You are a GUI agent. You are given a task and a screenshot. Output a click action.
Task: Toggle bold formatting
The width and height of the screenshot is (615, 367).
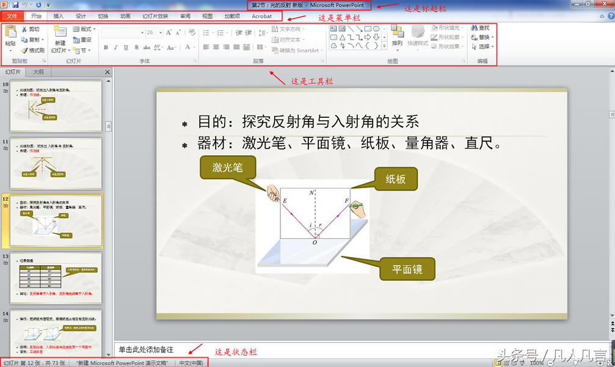tap(104, 47)
